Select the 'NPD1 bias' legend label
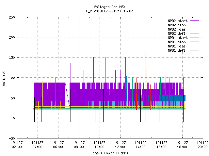Screen dimensions: 209x156 pyautogui.click(x=177, y=46)
